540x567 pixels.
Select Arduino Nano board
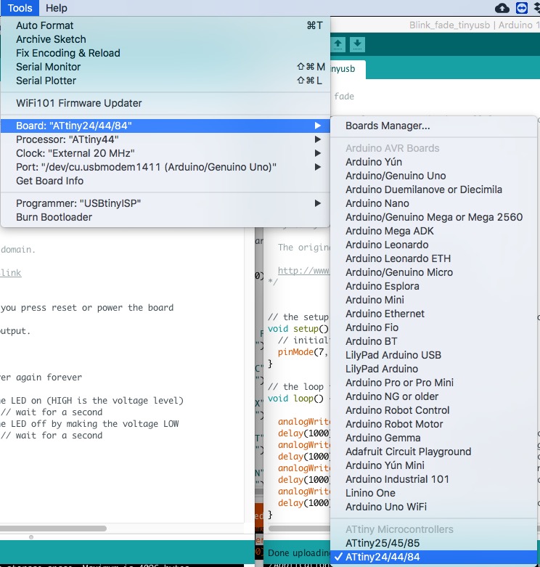click(x=434, y=203)
